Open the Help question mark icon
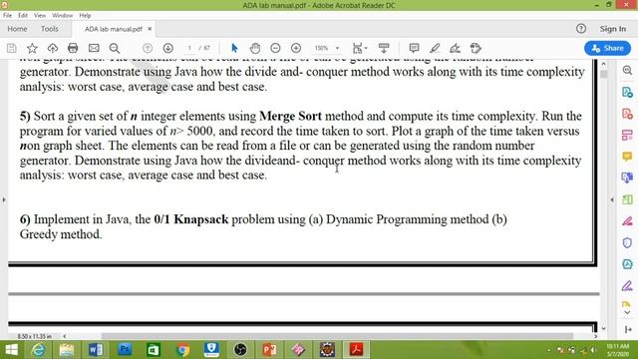 tap(581, 29)
